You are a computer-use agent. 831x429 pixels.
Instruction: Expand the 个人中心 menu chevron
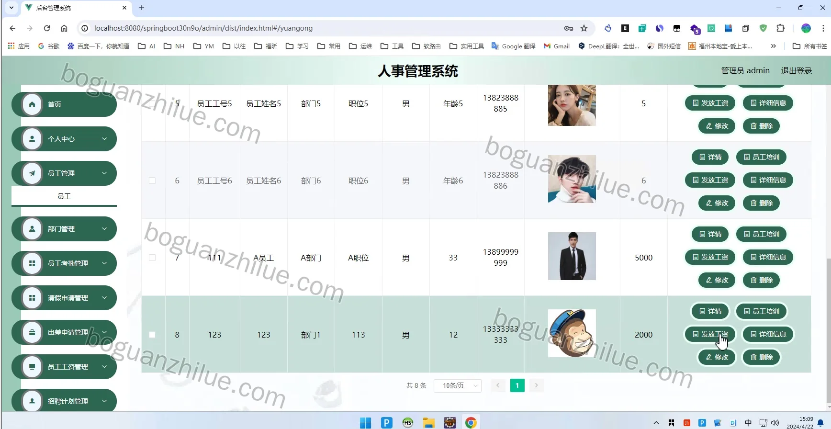(x=104, y=139)
